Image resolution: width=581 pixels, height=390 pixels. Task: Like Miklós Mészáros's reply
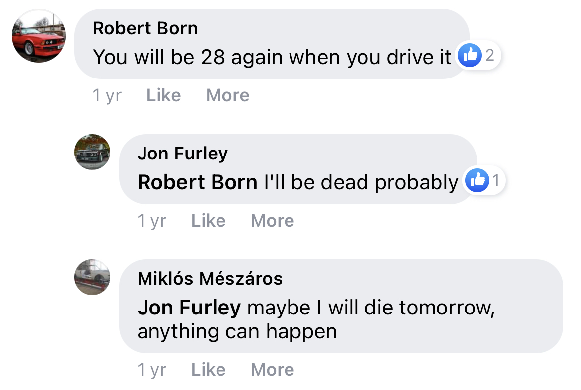point(208,370)
